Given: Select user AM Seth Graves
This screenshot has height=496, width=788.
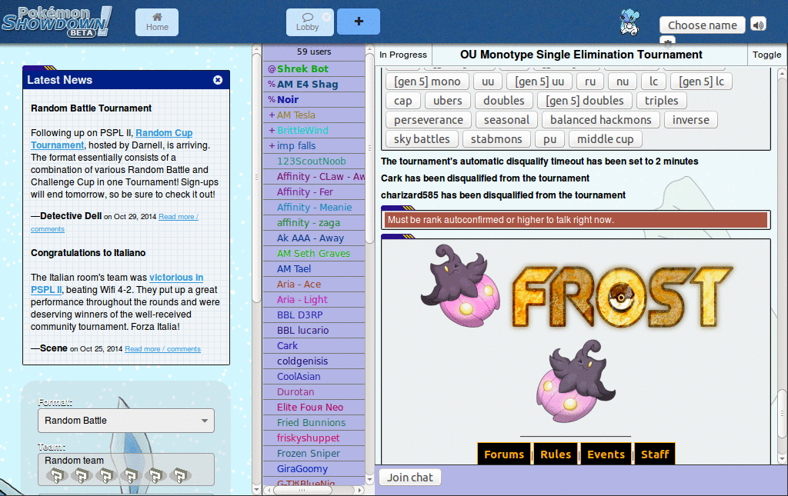Looking at the screenshot, I should click(314, 254).
